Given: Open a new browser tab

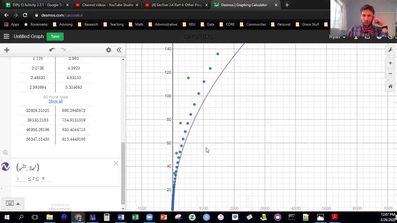Looking at the screenshot, I should (x=287, y=5).
